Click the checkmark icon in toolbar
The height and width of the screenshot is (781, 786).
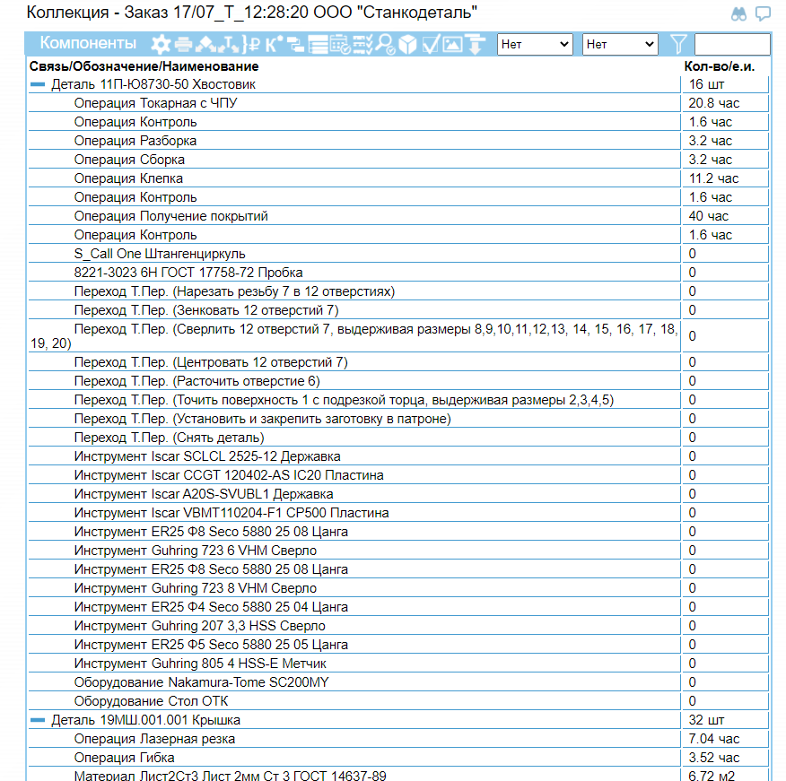(431, 44)
